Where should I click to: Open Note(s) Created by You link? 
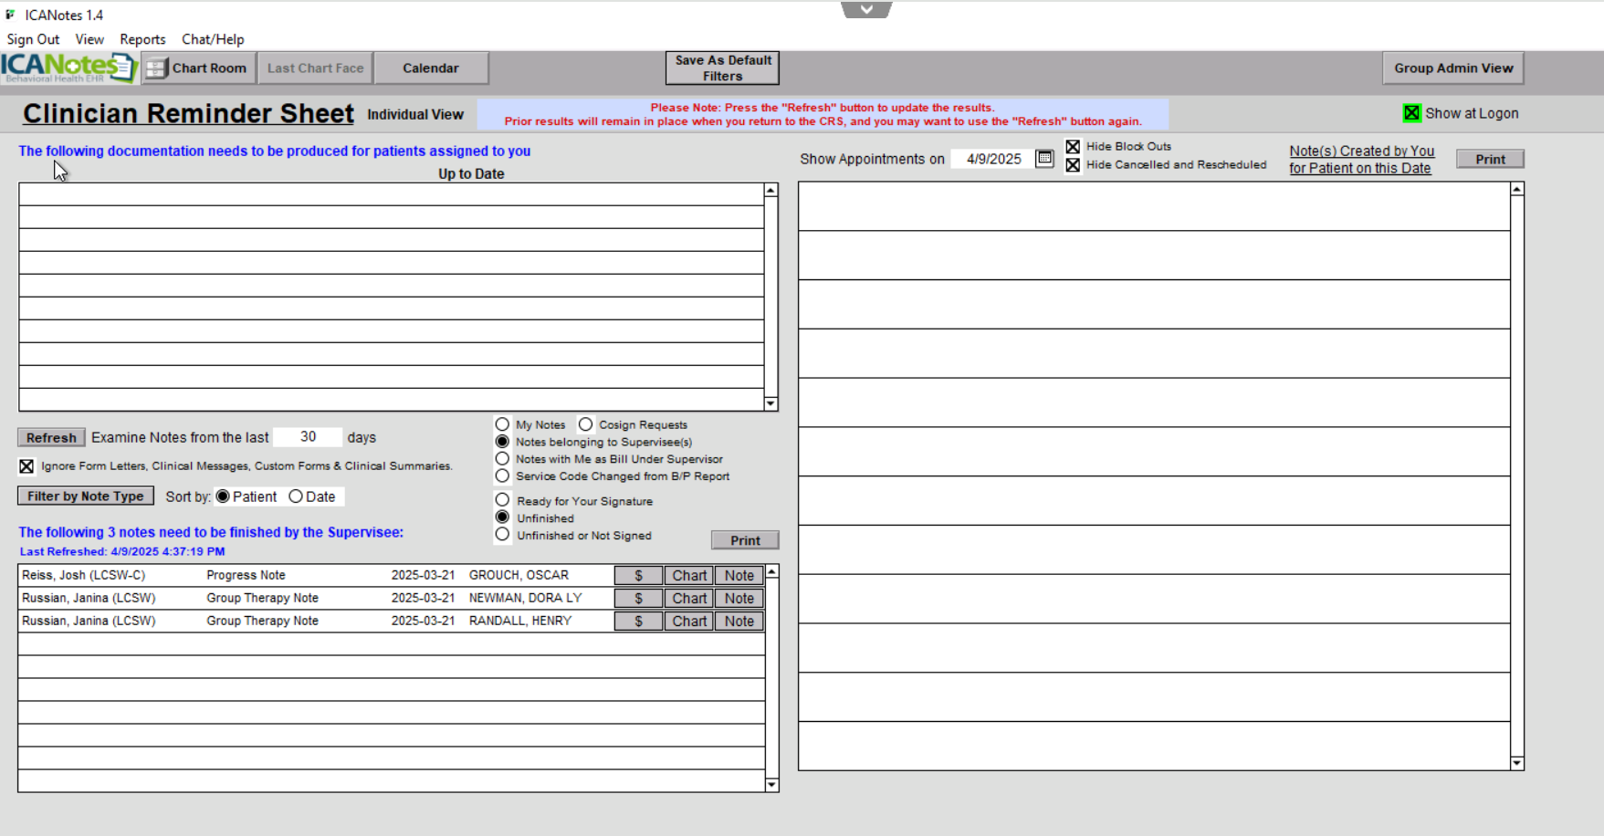click(1361, 160)
